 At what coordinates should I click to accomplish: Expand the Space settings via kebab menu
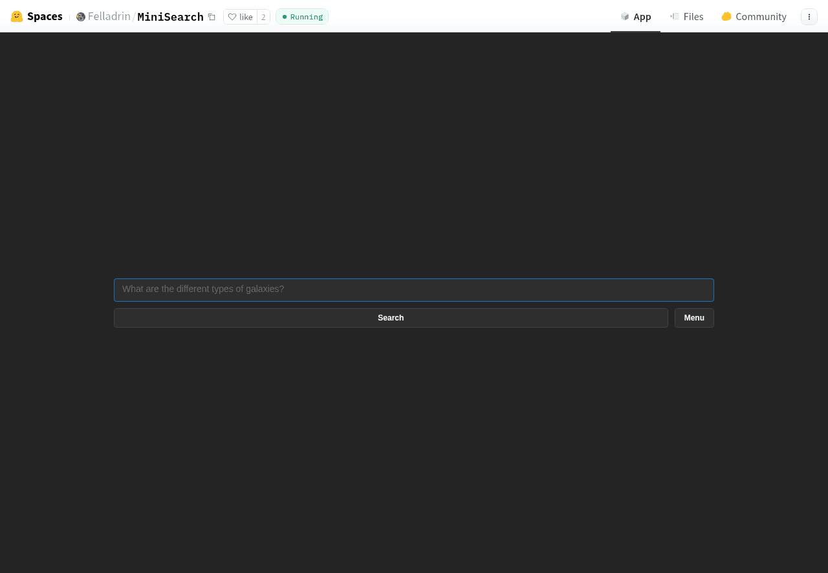(x=809, y=16)
